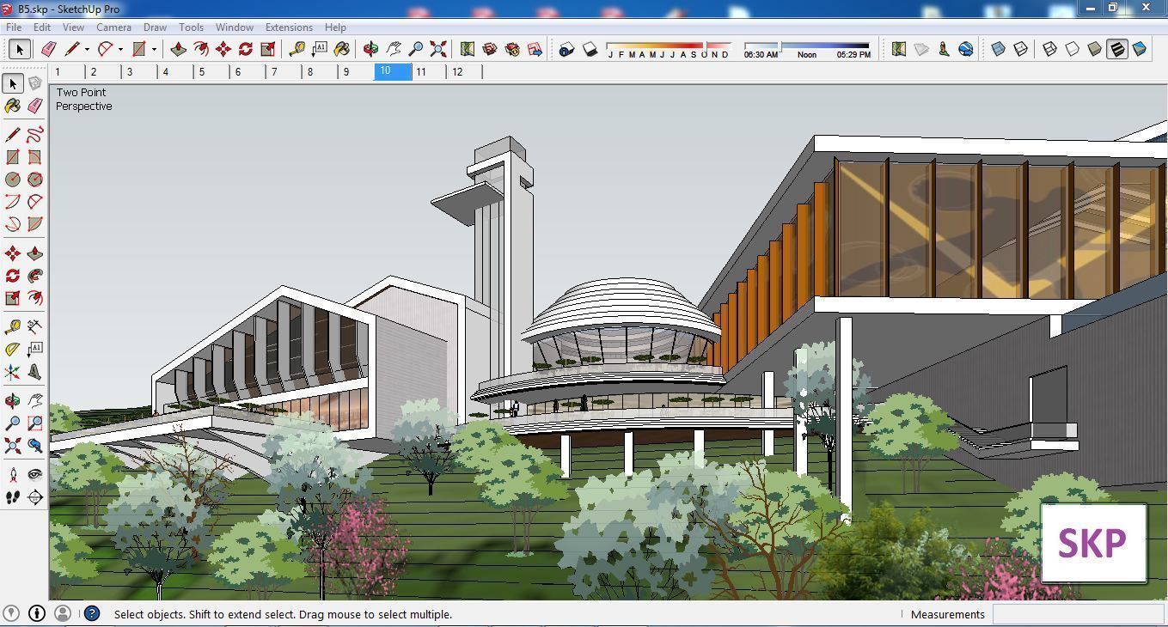Image resolution: width=1168 pixels, height=627 pixels.
Task: Switch to scene tab 9
Action: click(356, 72)
